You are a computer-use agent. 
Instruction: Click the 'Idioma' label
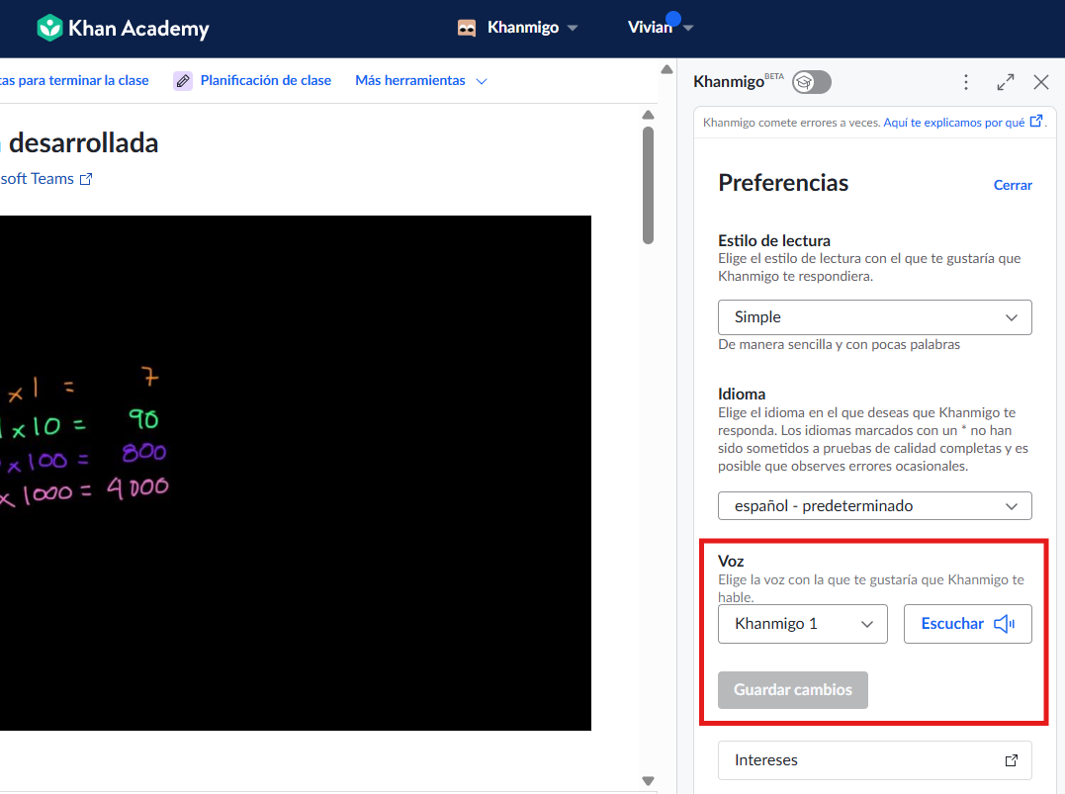742,394
